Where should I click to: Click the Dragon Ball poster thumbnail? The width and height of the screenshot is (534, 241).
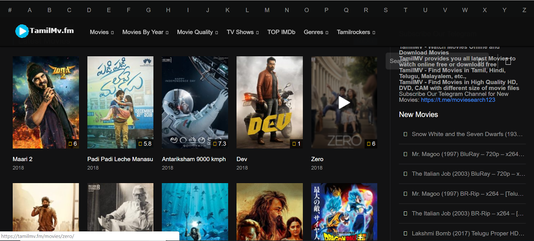tap(344, 212)
